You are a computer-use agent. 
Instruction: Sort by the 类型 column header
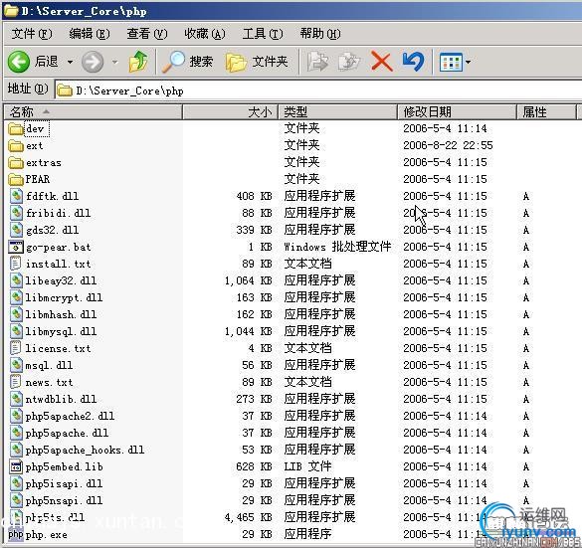pos(338,111)
